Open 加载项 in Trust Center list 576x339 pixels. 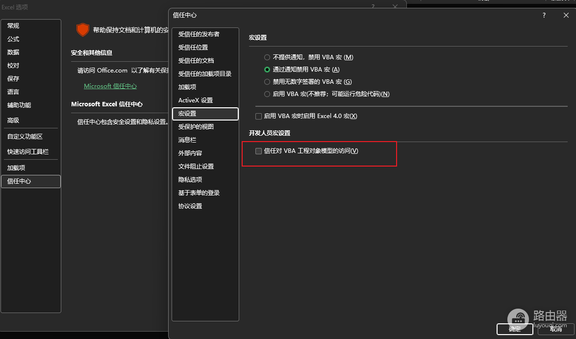(205, 87)
